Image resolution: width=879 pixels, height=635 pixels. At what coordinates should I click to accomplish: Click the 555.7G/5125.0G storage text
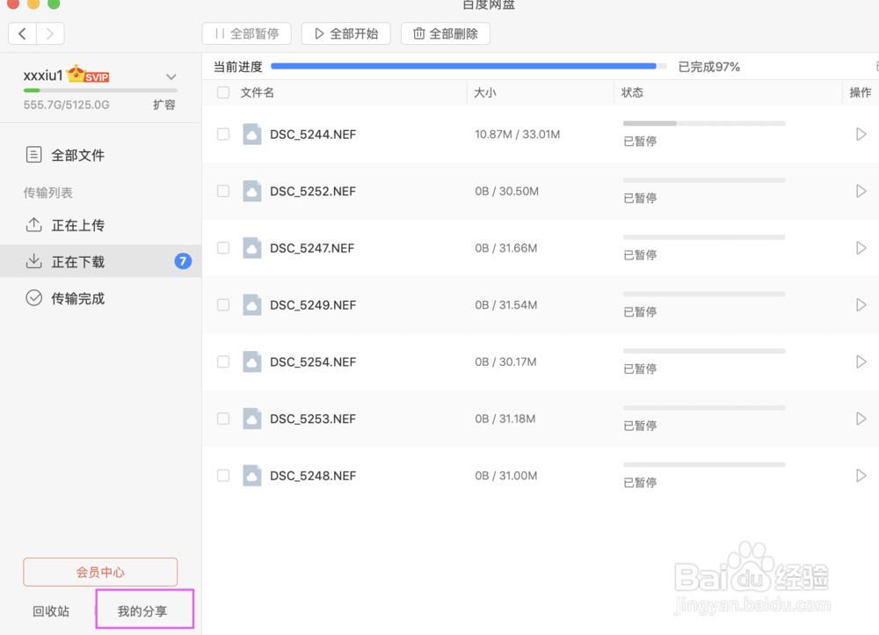point(66,105)
